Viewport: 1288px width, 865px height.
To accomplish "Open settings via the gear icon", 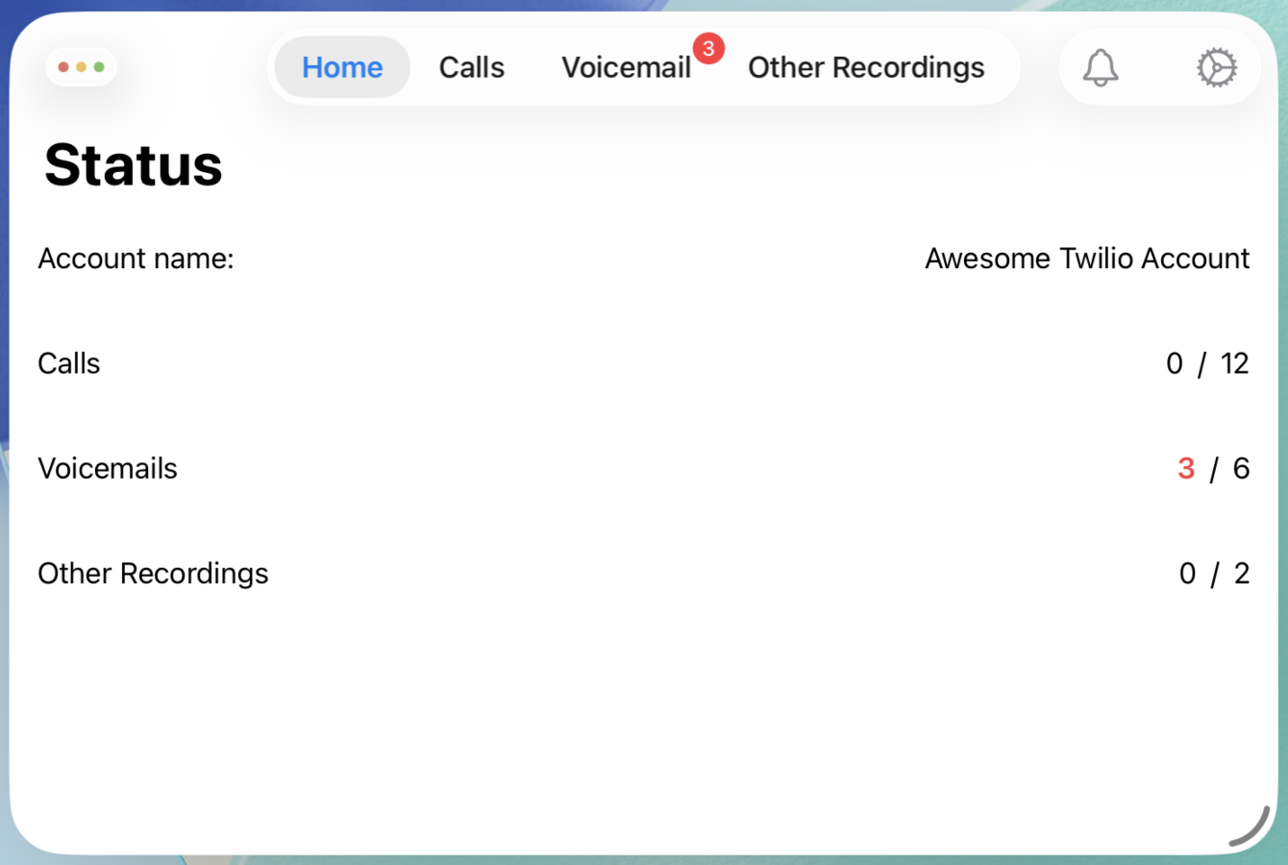I will pos(1216,67).
